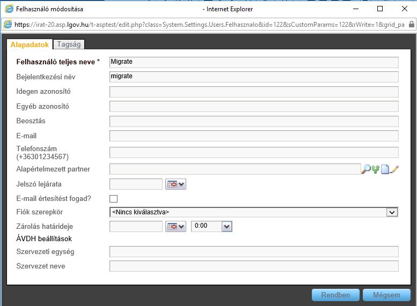The height and width of the screenshot is (306, 417).
Task: Focus the Idegen azonosító field
Action: coord(254,92)
